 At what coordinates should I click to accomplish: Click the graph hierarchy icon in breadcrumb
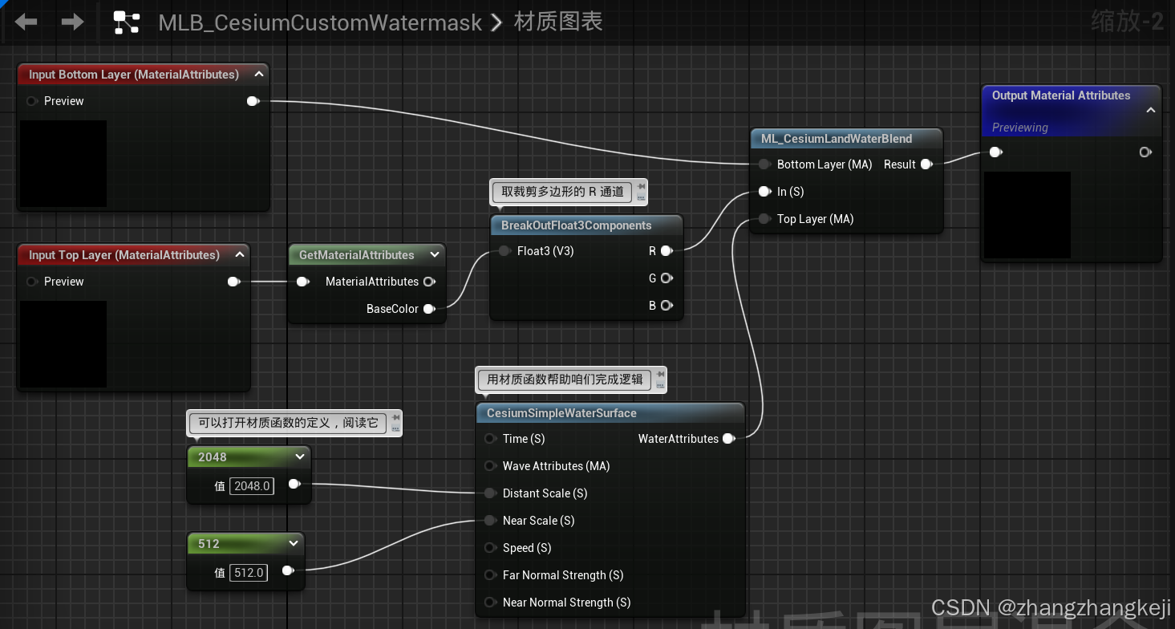tap(127, 22)
